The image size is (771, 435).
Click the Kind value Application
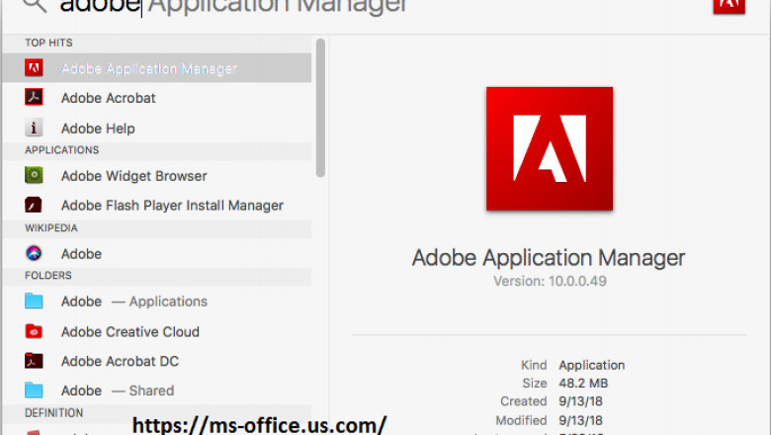[x=591, y=365]
